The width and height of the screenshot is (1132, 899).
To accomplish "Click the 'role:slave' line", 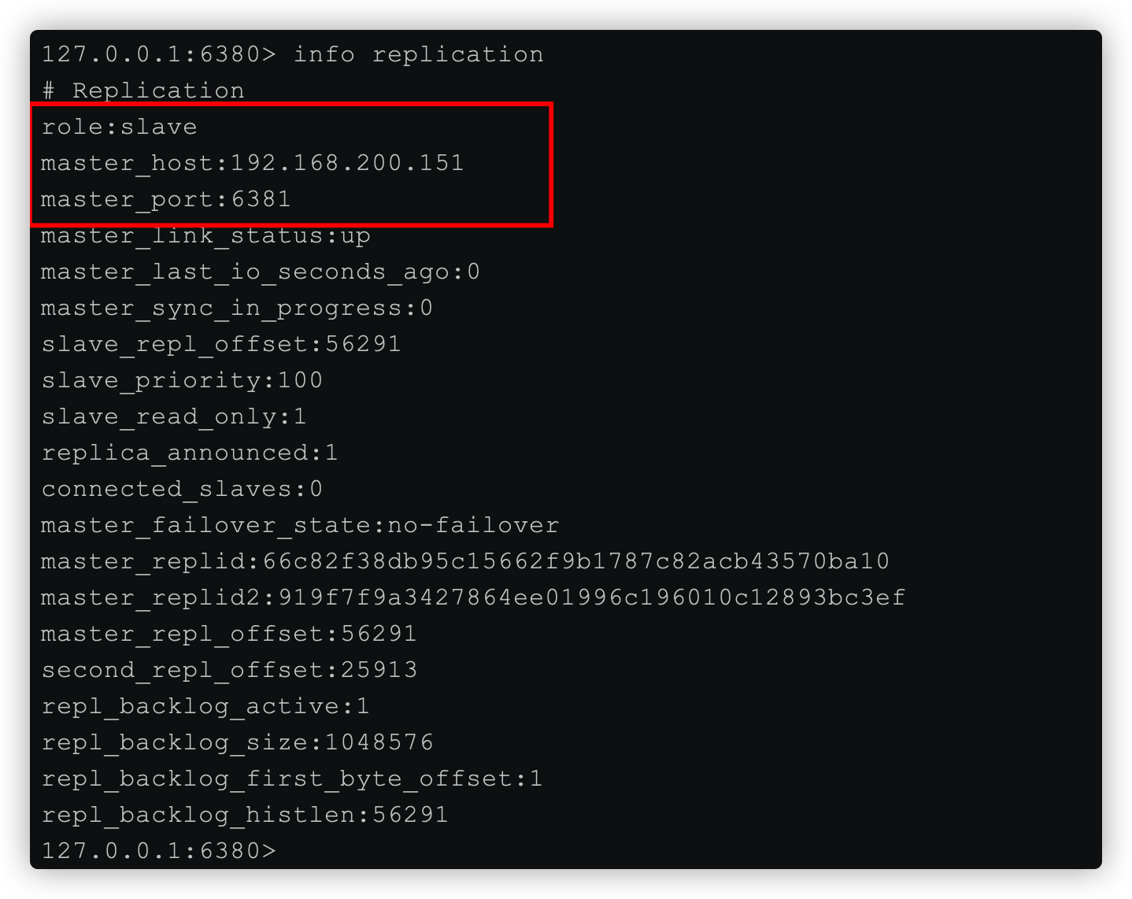I will pyautogui.click(x=119, y=127).
